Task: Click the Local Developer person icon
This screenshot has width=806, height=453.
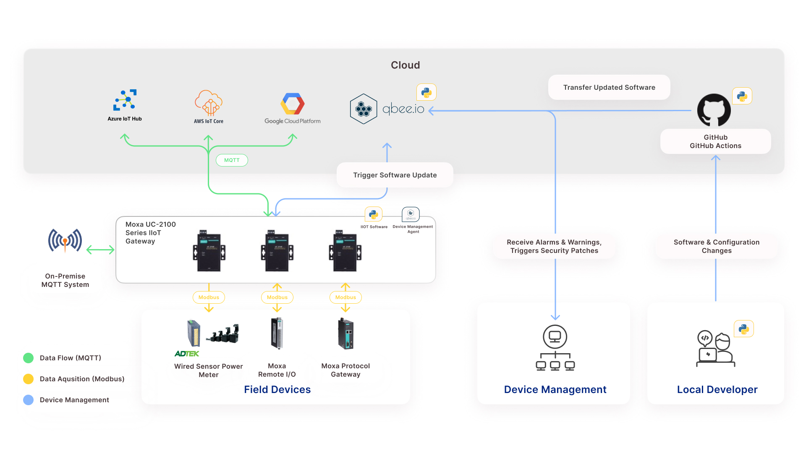Action: 715,349
